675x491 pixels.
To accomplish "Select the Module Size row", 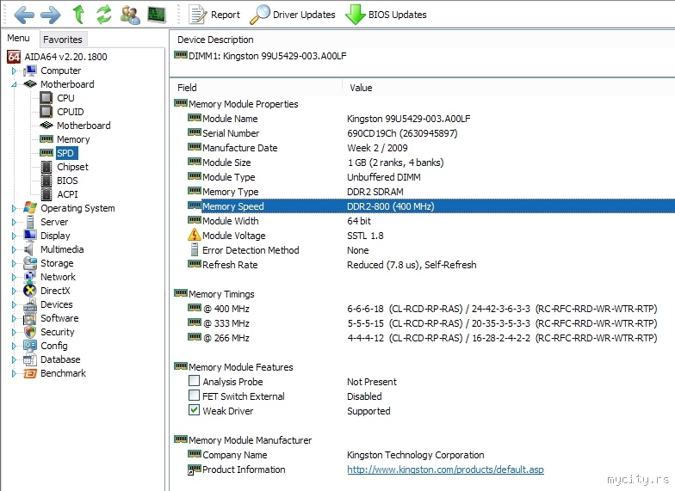I will [430, 163].
